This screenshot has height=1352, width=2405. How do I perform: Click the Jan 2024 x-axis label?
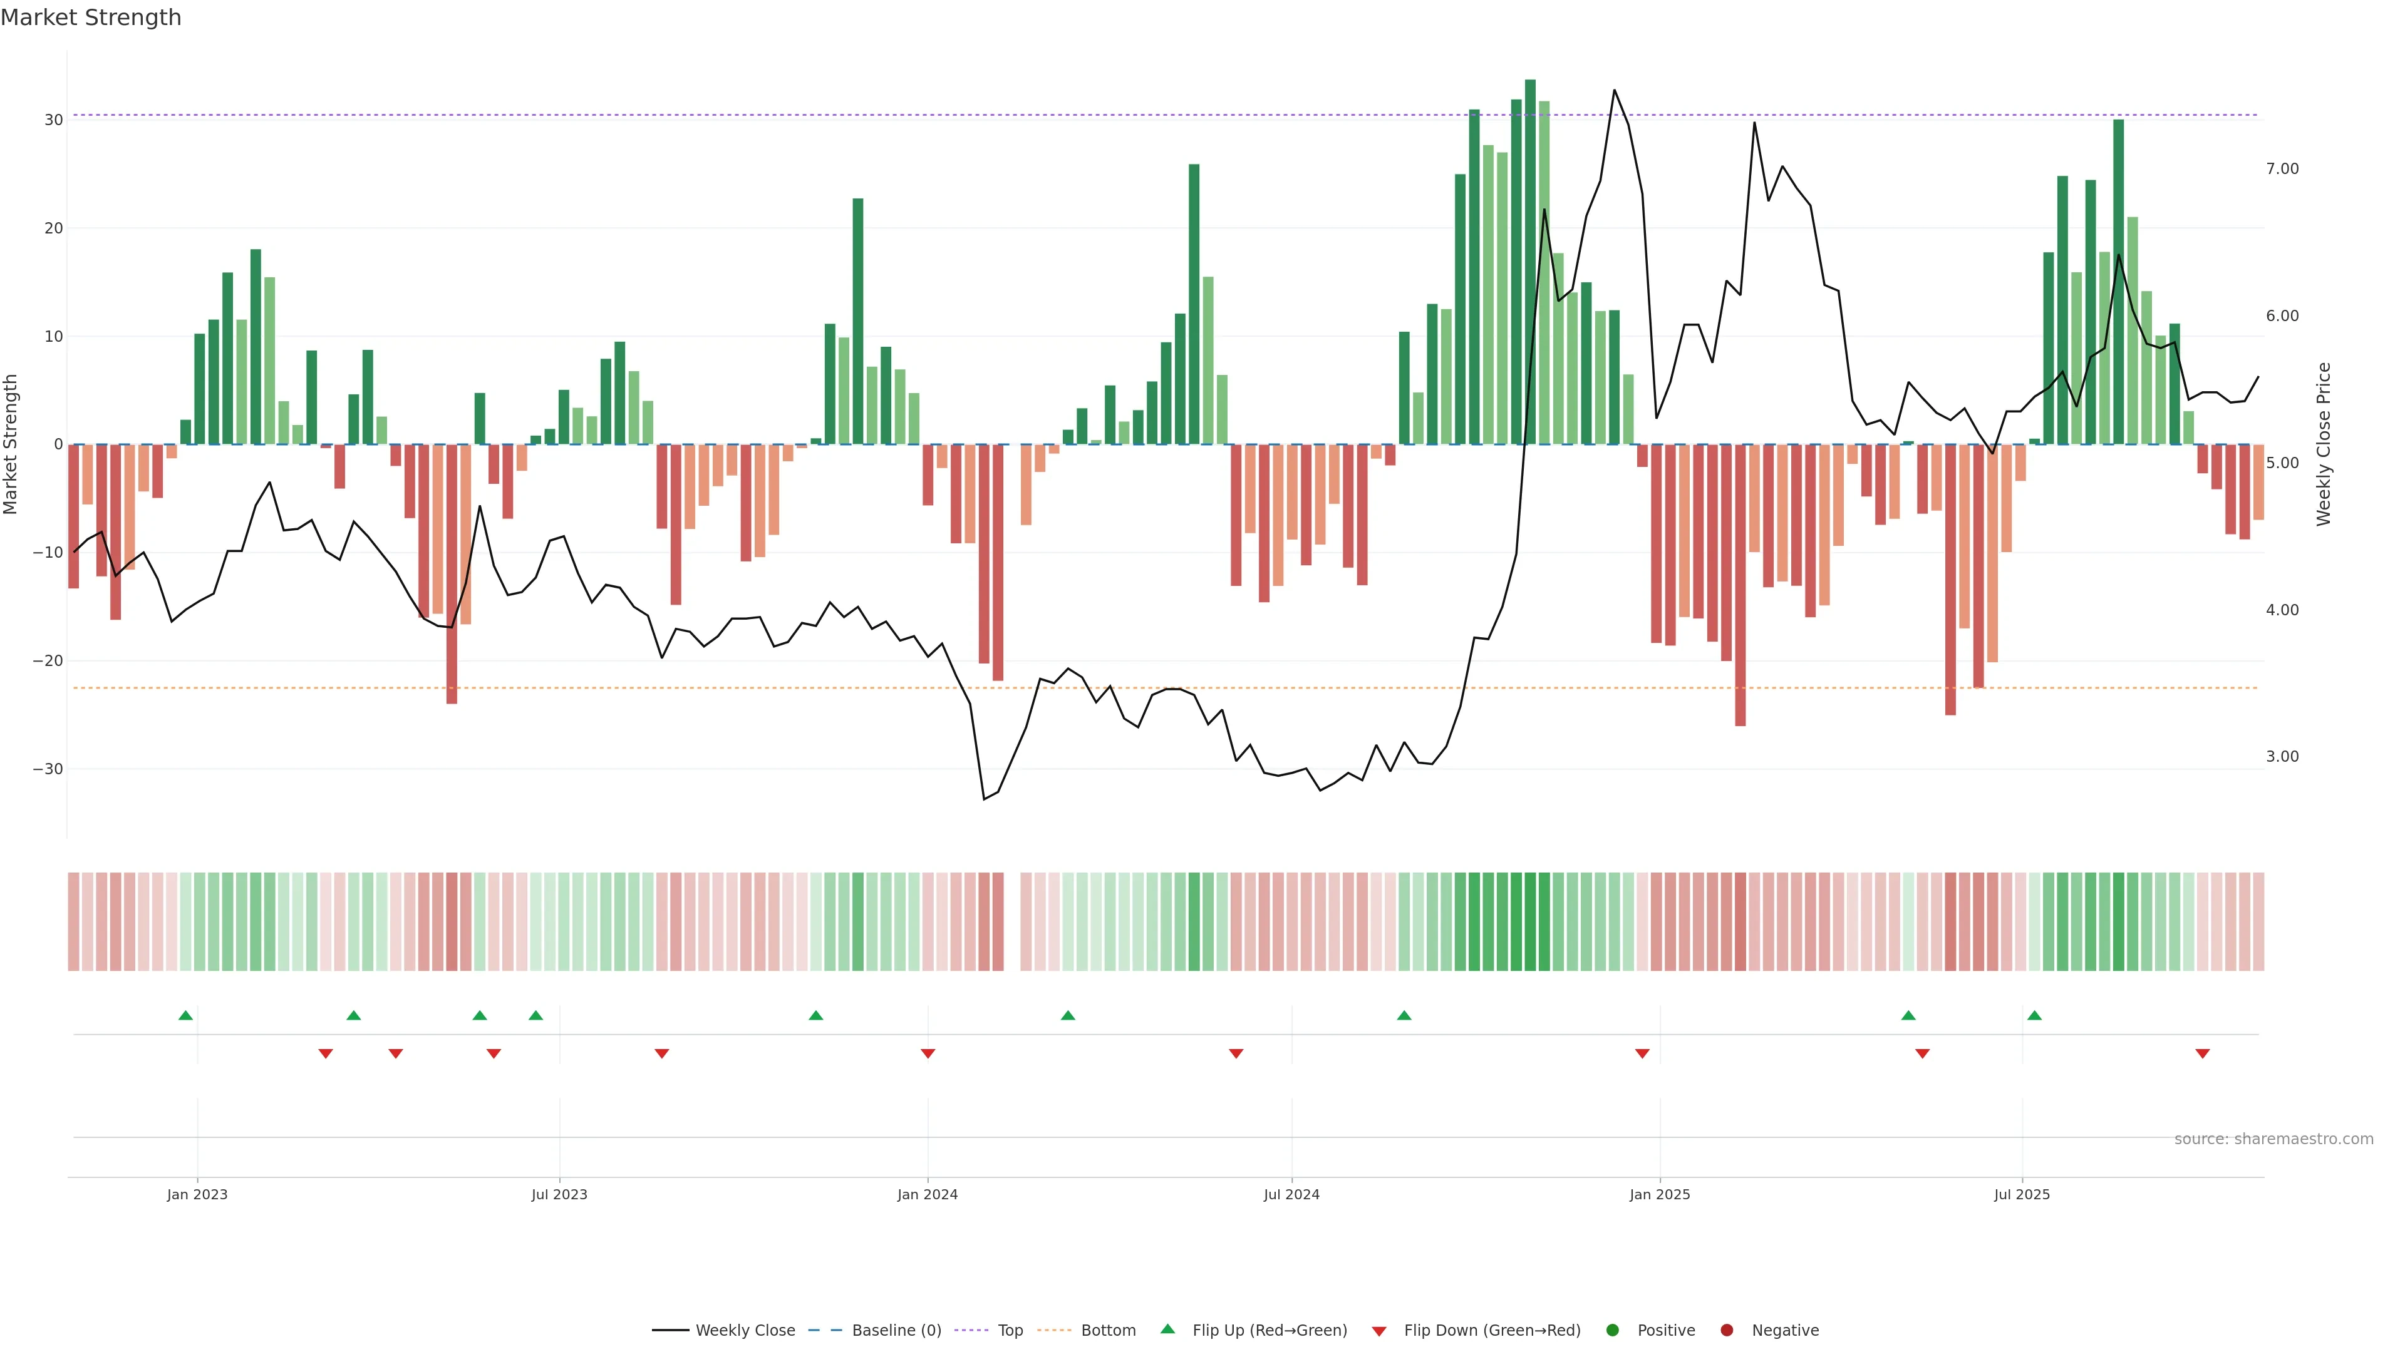pyautogui.click(x=927, y=1194)
